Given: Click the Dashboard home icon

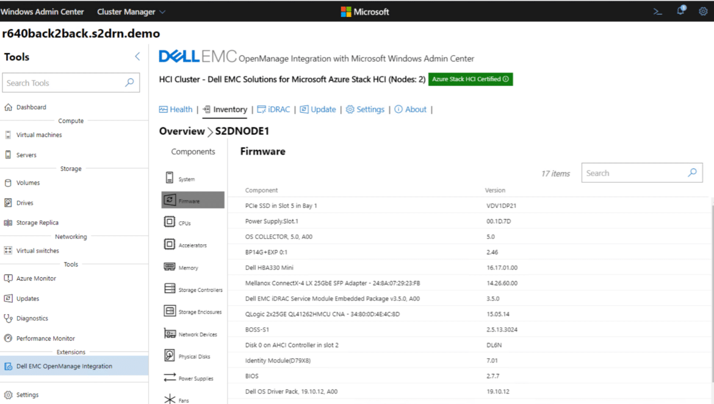Looking at the screenshot, I should (x=8, y=107).
